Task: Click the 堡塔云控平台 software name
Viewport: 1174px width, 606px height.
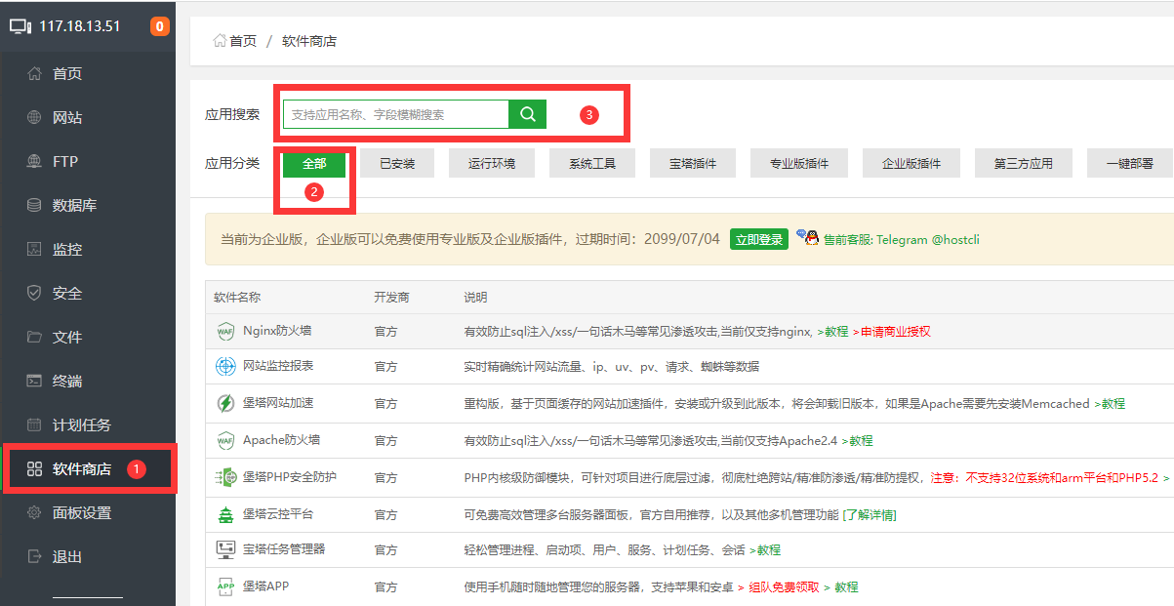Action: [x=278, y=513]
